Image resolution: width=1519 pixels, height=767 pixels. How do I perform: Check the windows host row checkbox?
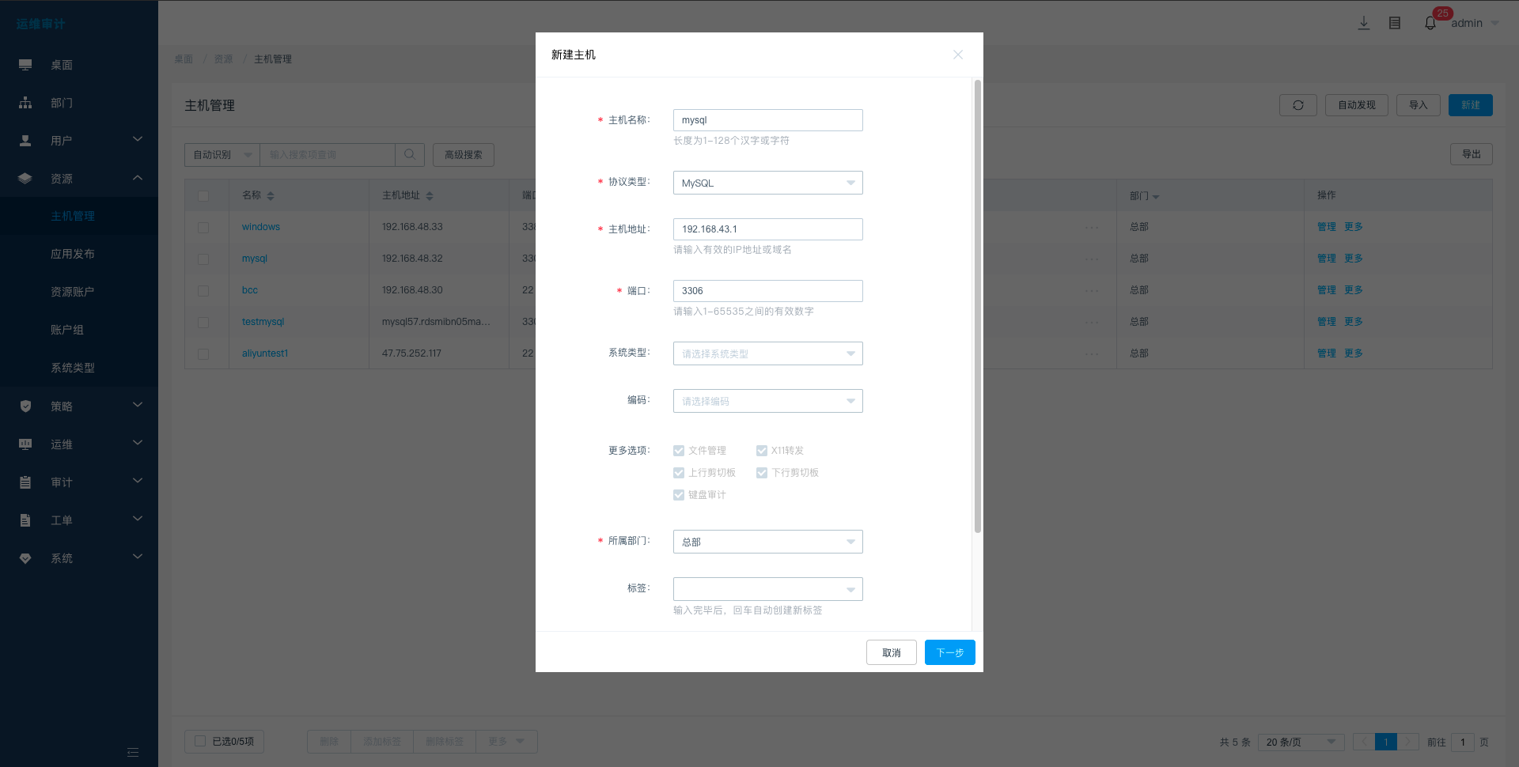point(203,227)
